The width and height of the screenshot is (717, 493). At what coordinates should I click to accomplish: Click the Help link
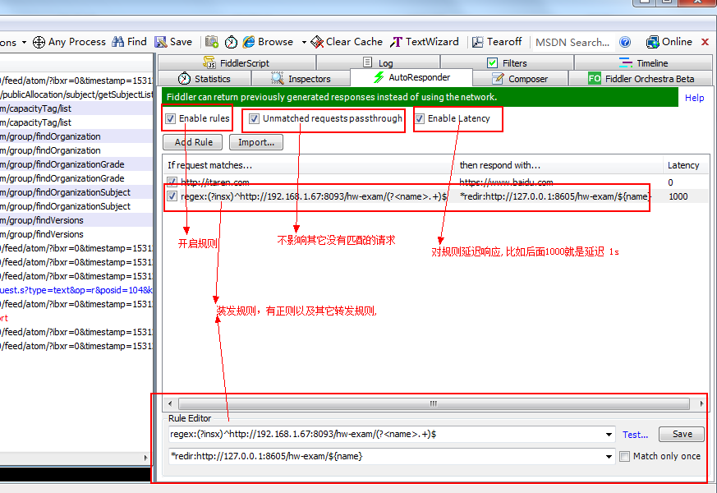point(694,98)
